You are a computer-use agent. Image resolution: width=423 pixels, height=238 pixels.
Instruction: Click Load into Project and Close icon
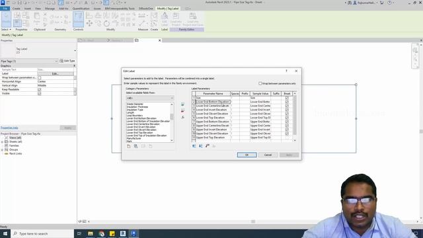[x=193, y=19]
